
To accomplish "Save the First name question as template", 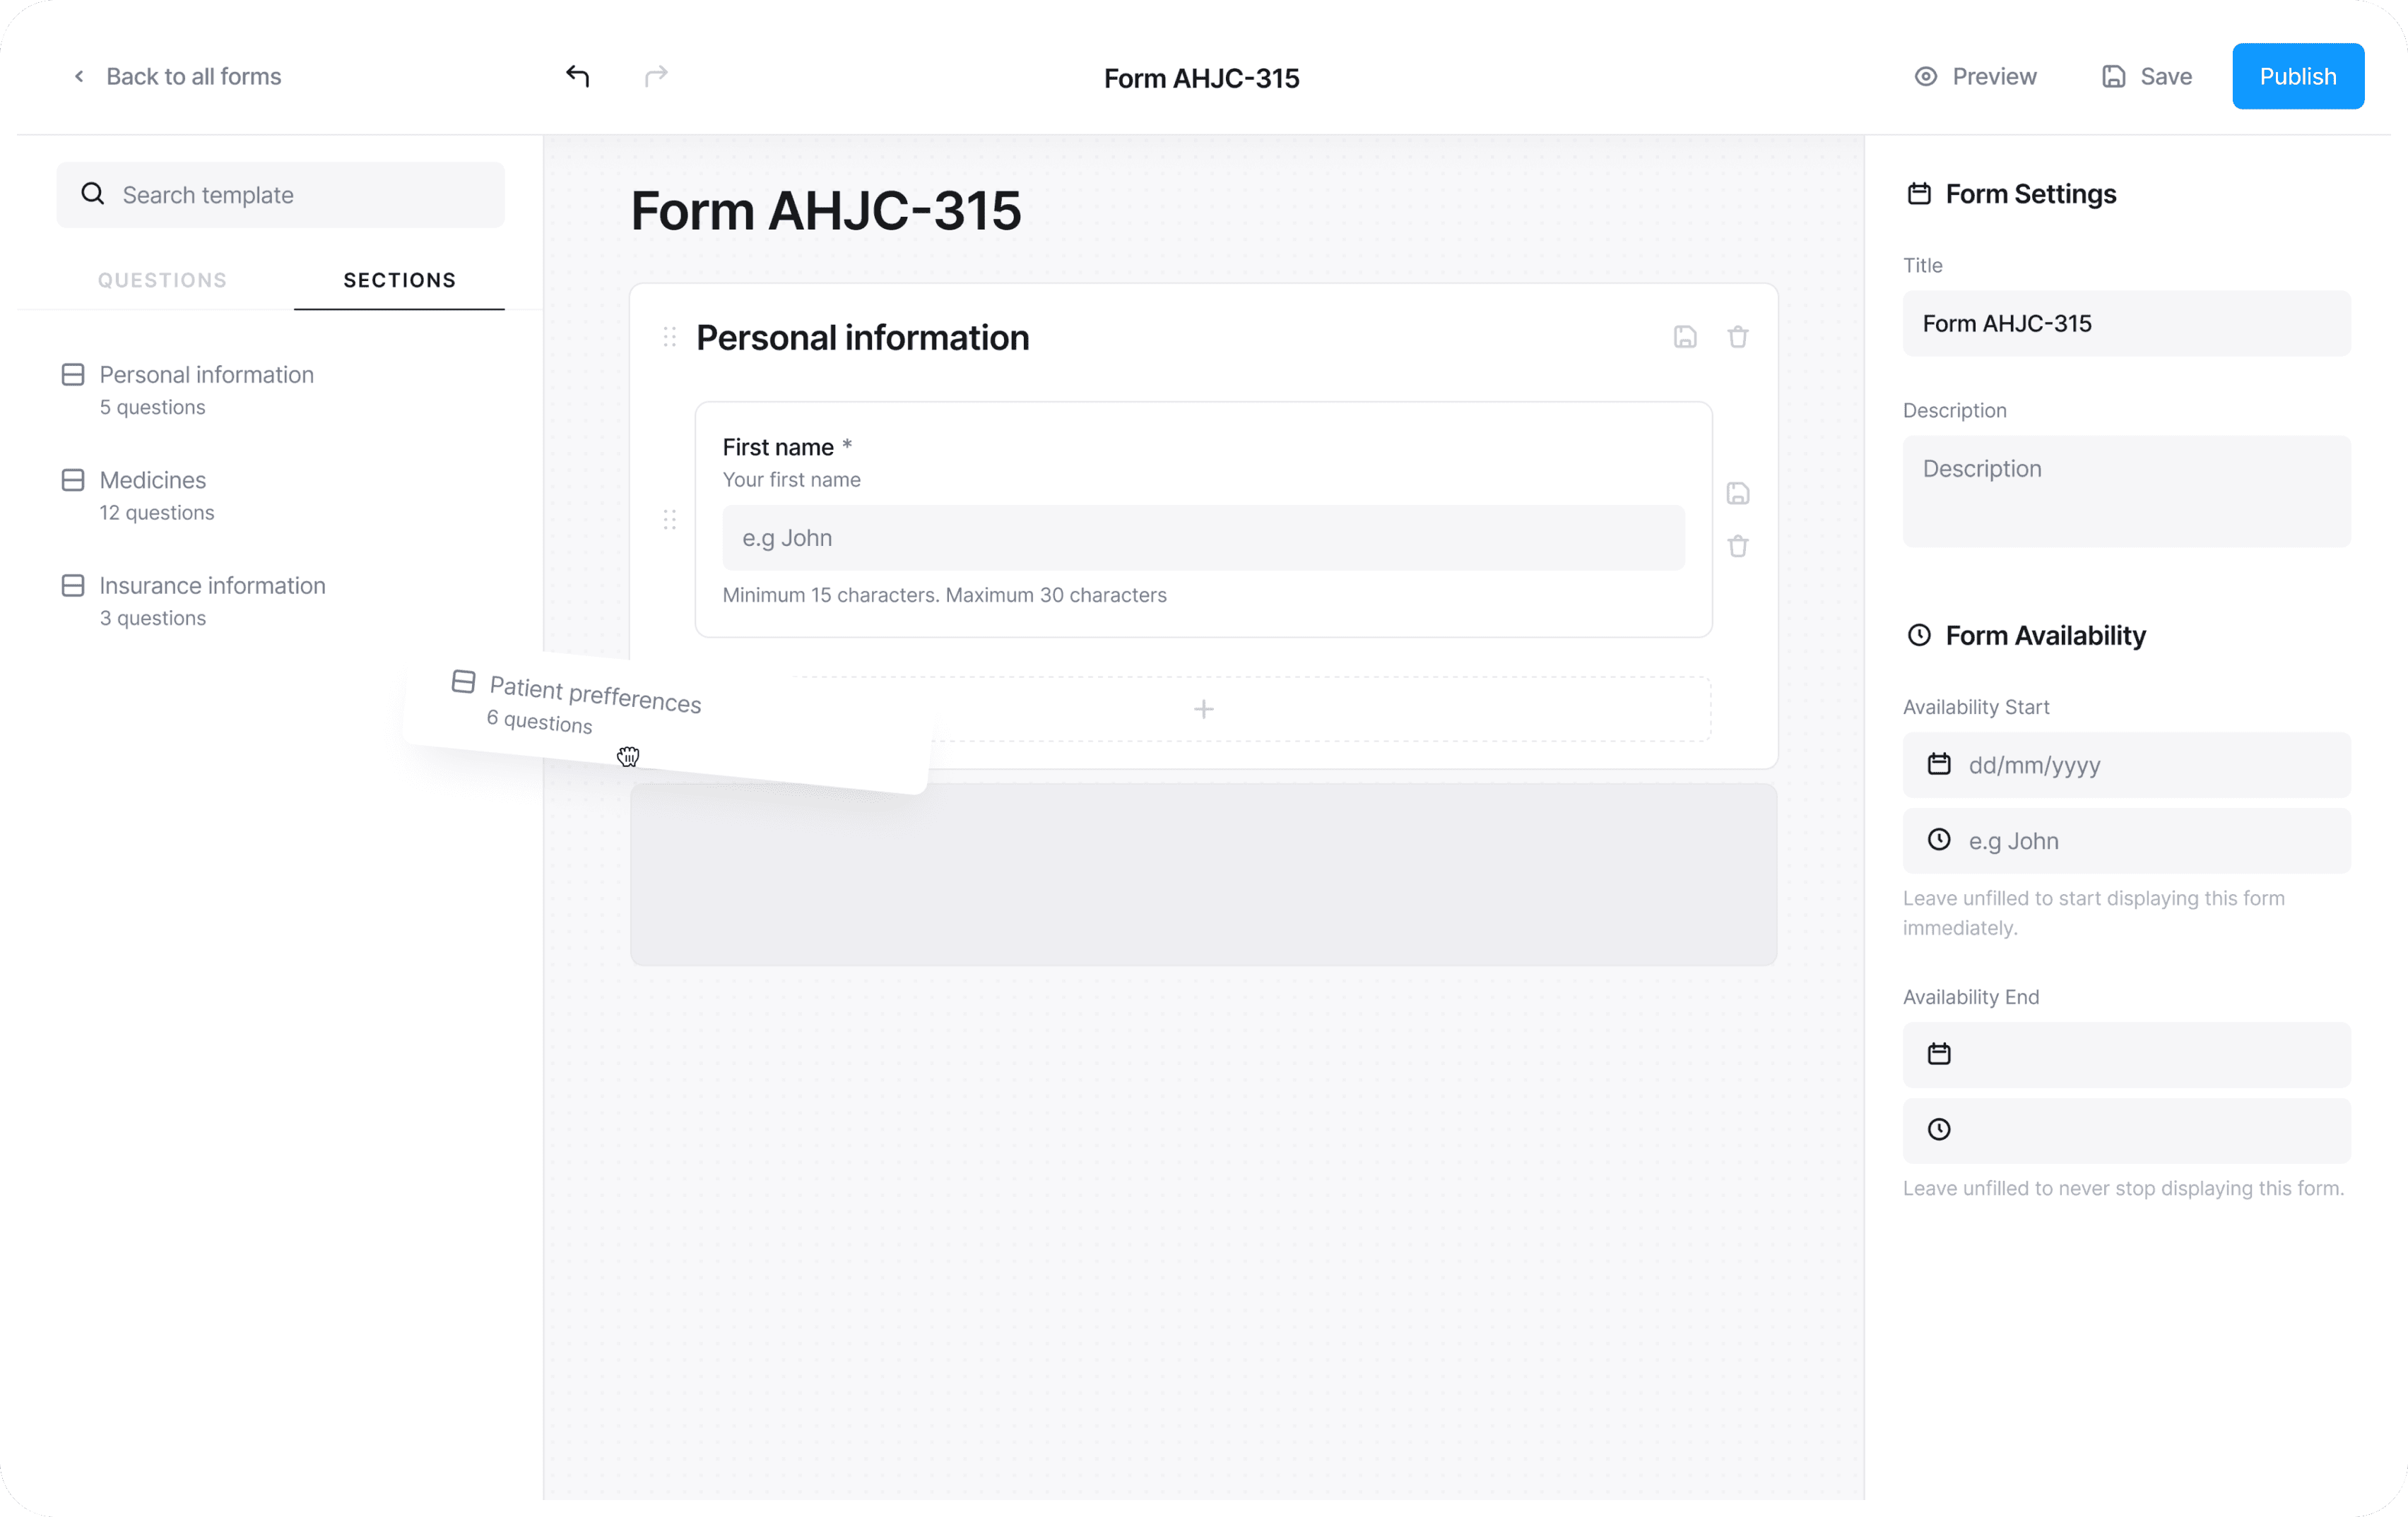I will tap(1738, 494).
